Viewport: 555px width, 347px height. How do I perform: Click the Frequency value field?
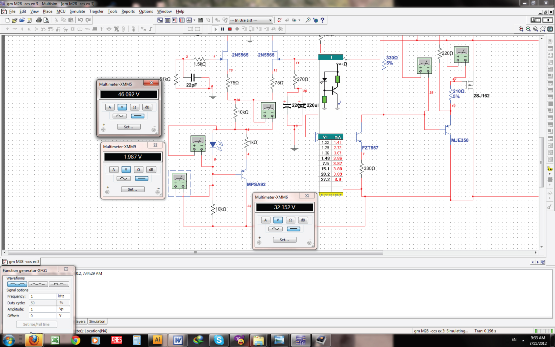pos(43,296)
